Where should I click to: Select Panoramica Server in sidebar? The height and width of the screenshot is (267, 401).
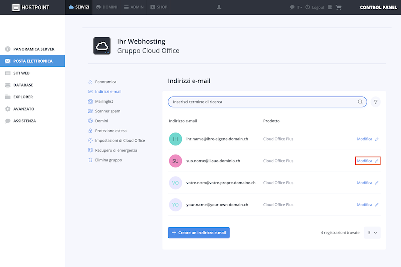click(x=32, y=49)
